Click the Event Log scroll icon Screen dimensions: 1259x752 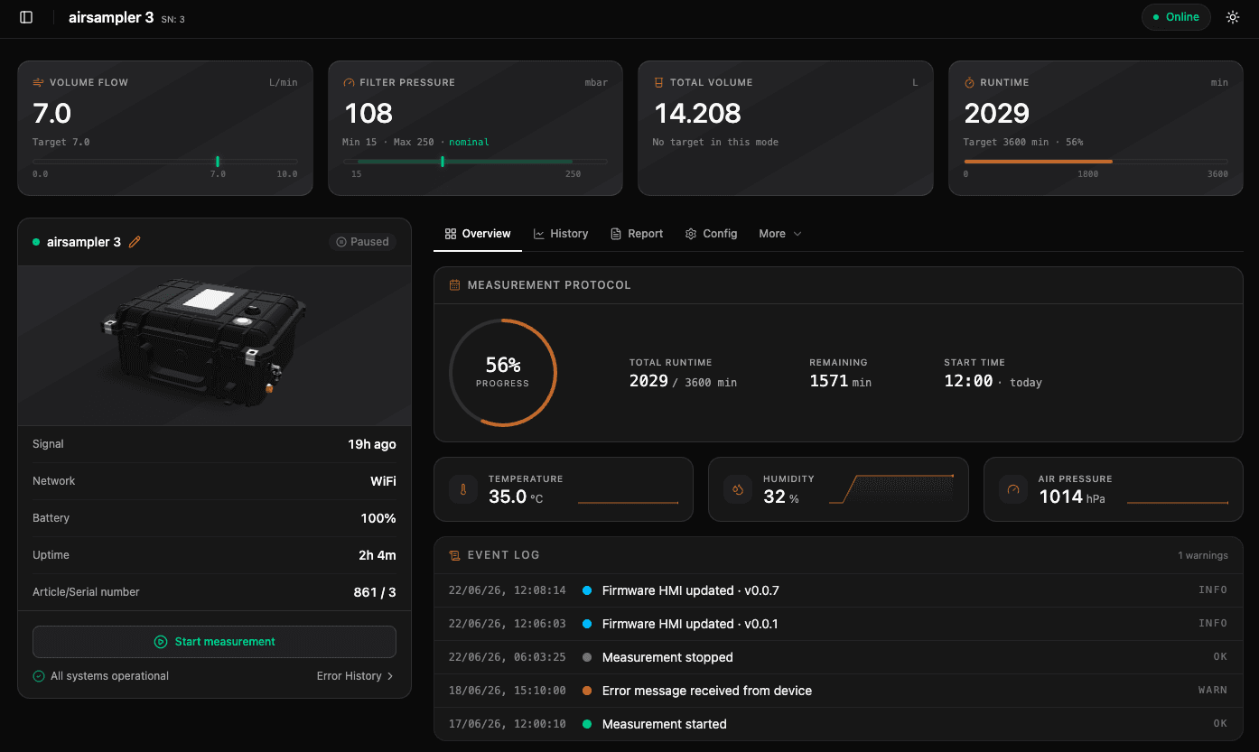point(455,555)
